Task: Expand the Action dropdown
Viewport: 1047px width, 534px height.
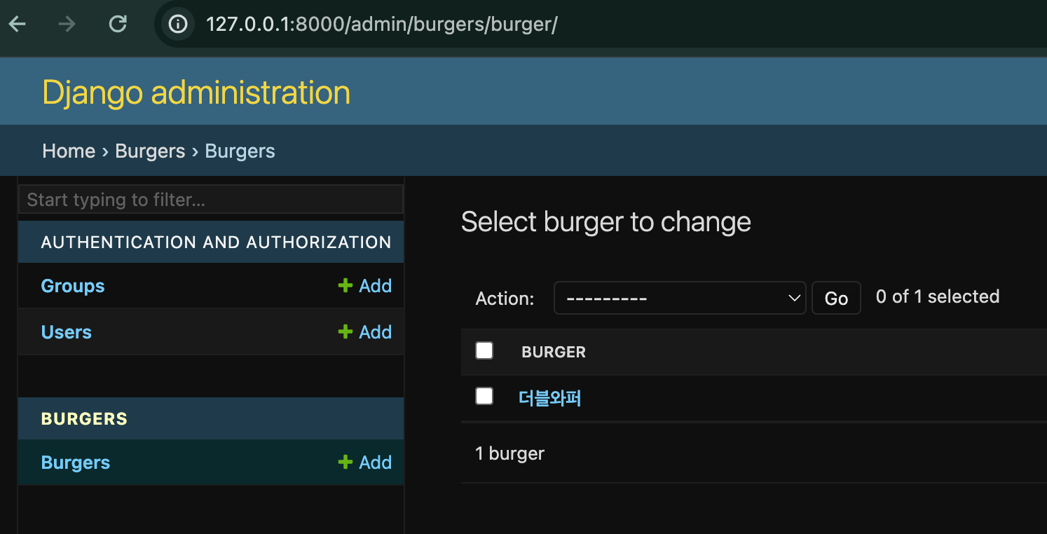Action: 680,298
